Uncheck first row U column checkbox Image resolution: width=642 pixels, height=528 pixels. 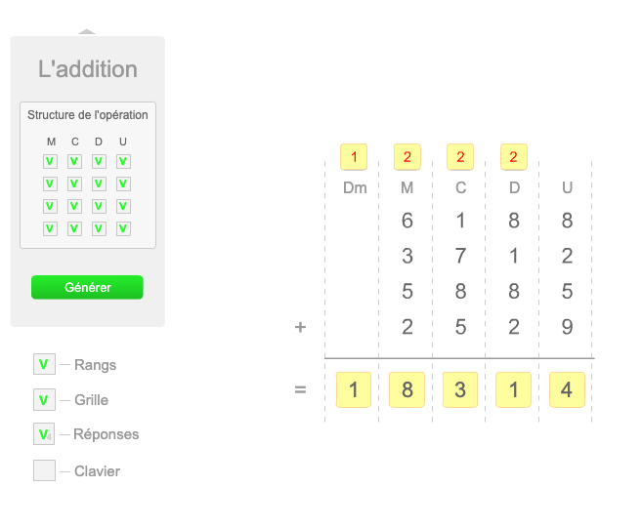click(123, 161)
